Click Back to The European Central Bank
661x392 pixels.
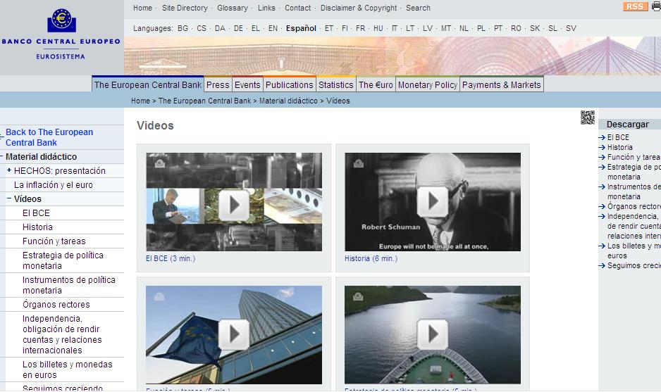tap(49, 137)
